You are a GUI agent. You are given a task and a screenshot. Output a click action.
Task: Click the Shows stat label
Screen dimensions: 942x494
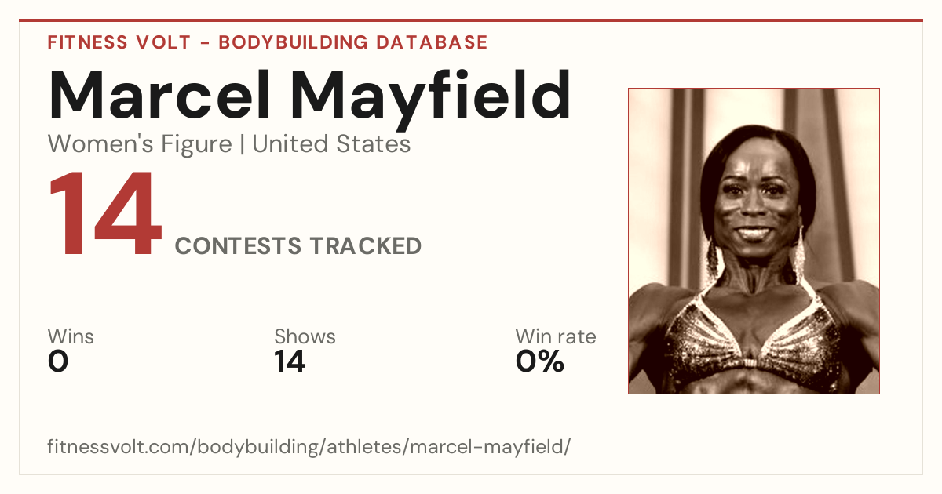[x=305, y=337]
